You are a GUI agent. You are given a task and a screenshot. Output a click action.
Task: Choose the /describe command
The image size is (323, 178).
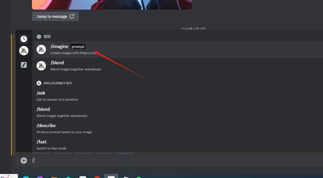(178, 129)
